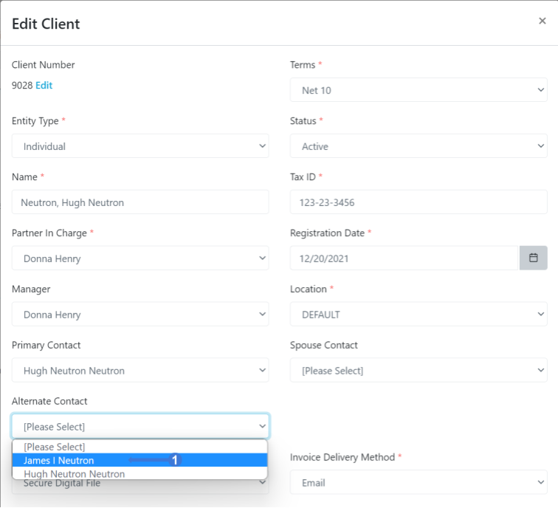Collapse the Alternate Contact dropdown
This screenshot has width=558, height=508.
(140, 426)
